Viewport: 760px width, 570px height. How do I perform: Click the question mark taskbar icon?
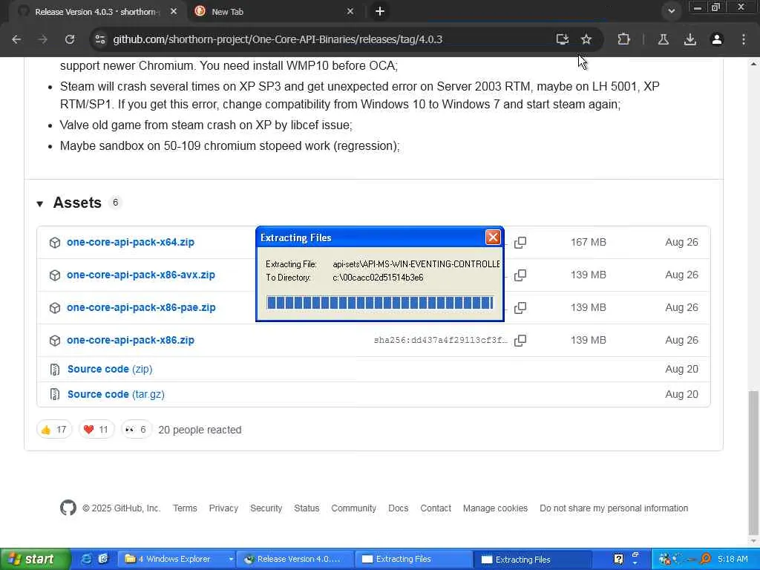tap(618, 559)
